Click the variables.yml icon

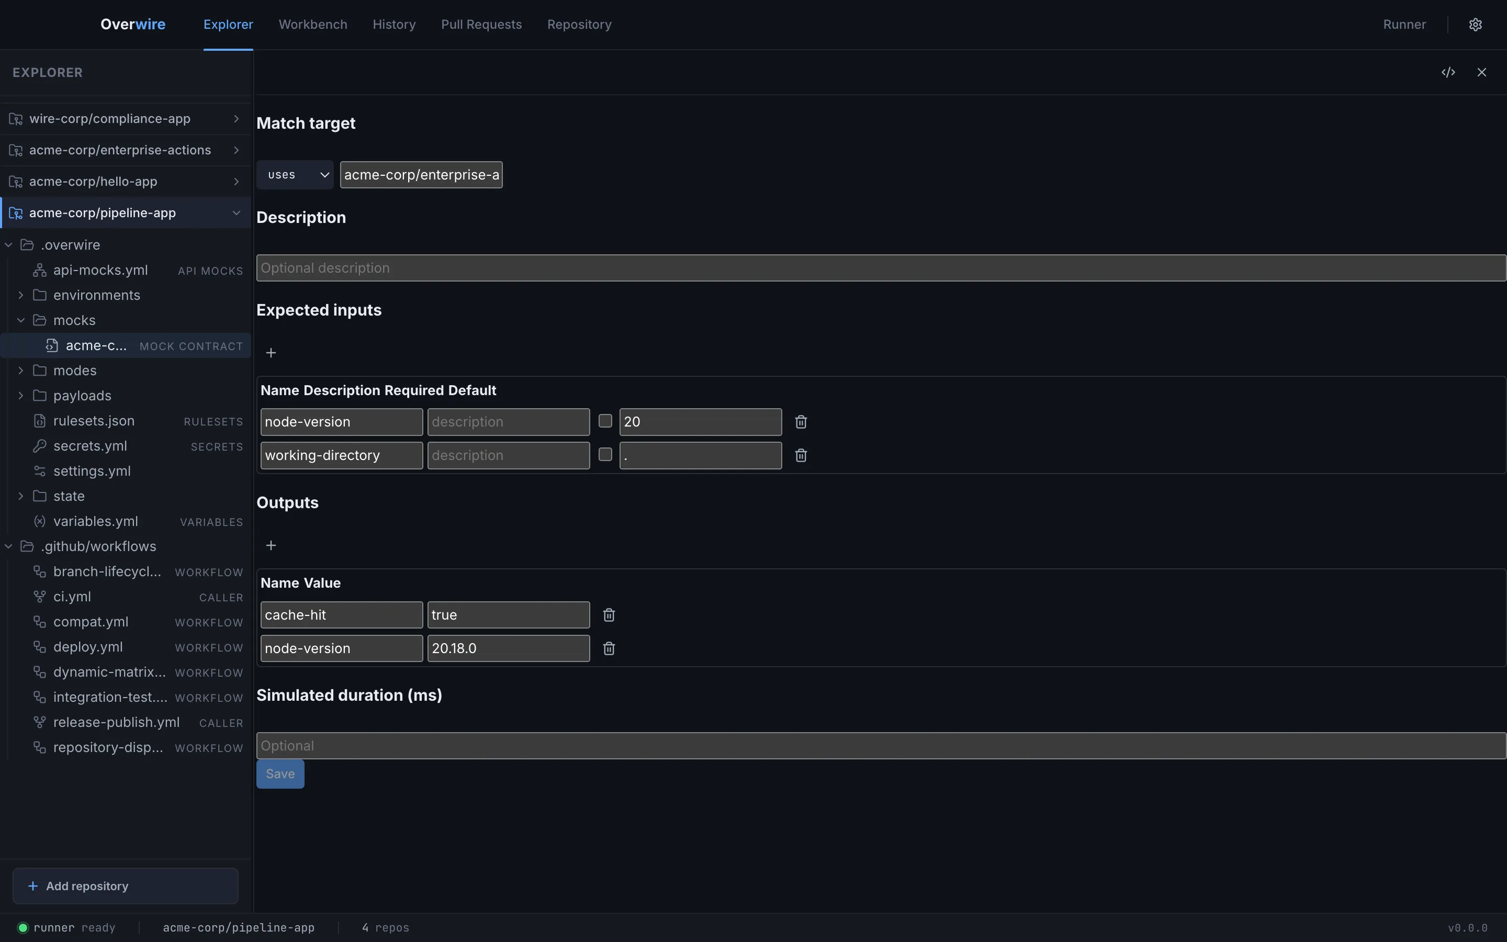(40, 521)
